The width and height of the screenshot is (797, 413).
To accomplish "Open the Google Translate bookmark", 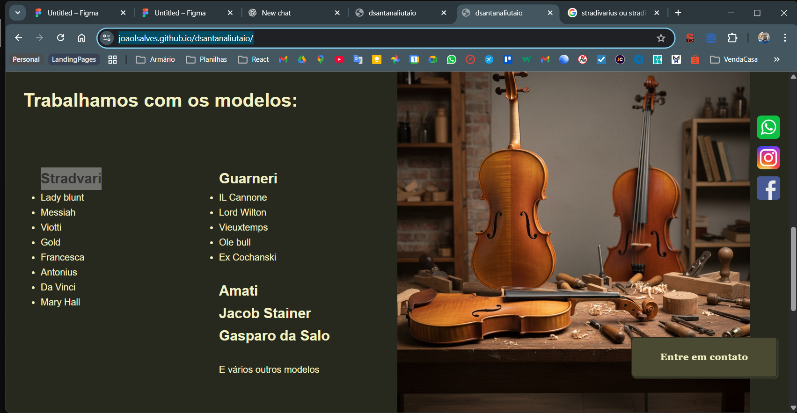I will (358, 59).
